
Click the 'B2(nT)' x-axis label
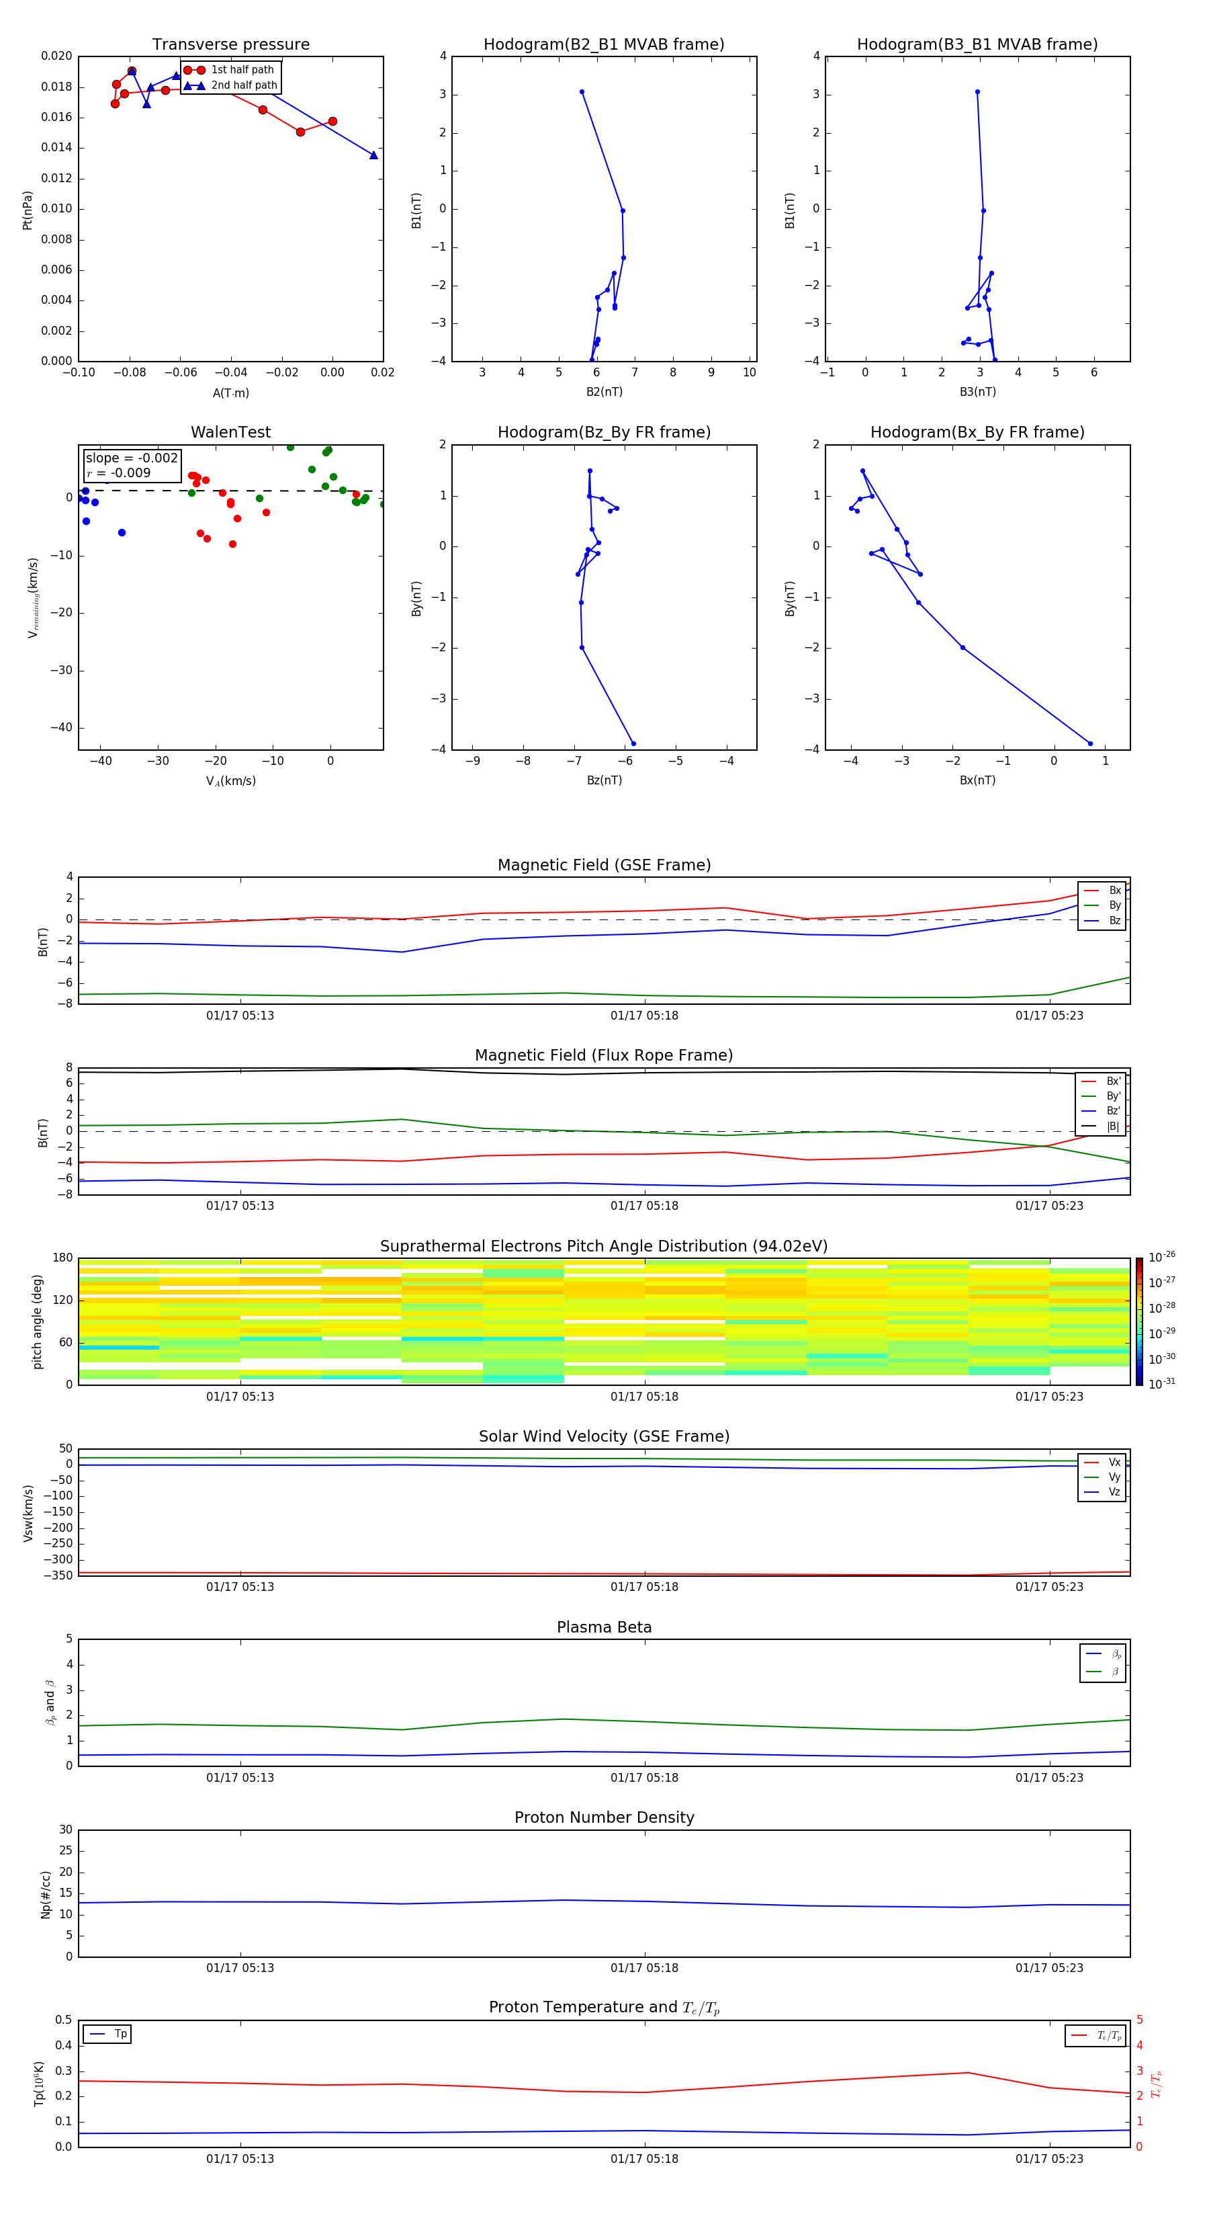[x=604, y=392]
